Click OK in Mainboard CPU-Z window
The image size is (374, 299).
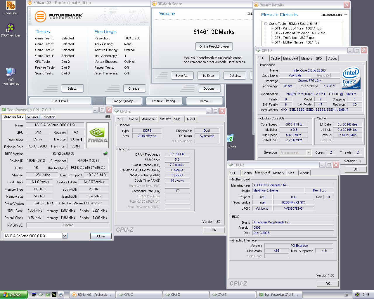[x=328, y=284]
